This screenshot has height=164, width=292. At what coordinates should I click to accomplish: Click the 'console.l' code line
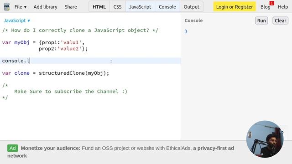[x=90, y=61]
